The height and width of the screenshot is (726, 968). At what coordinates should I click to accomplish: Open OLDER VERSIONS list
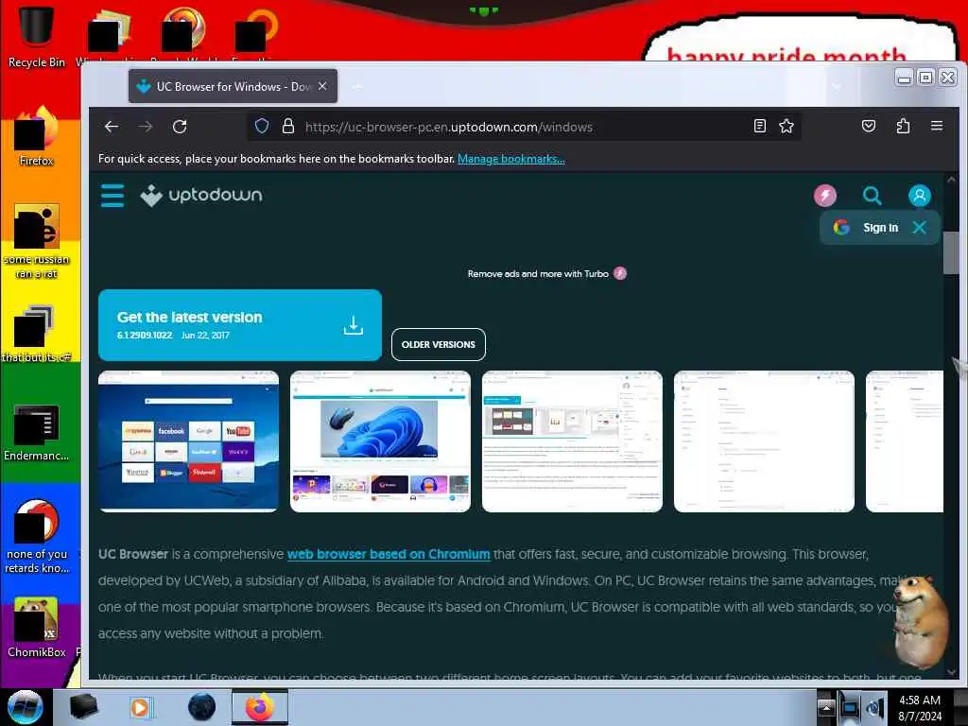click(439, 344)
